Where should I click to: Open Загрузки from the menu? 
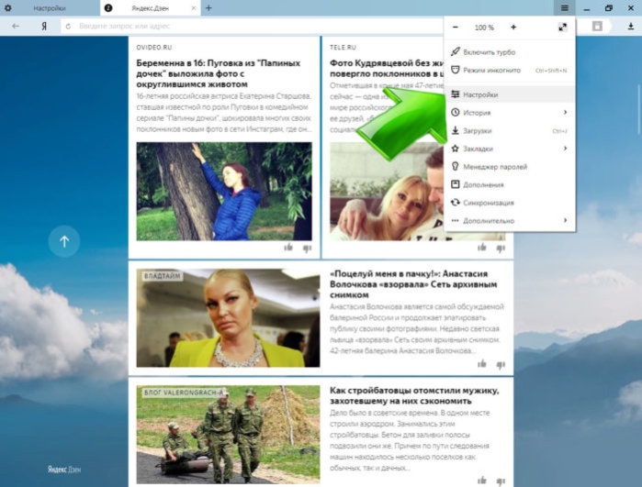pyautogui.click(x=510, y=131)
